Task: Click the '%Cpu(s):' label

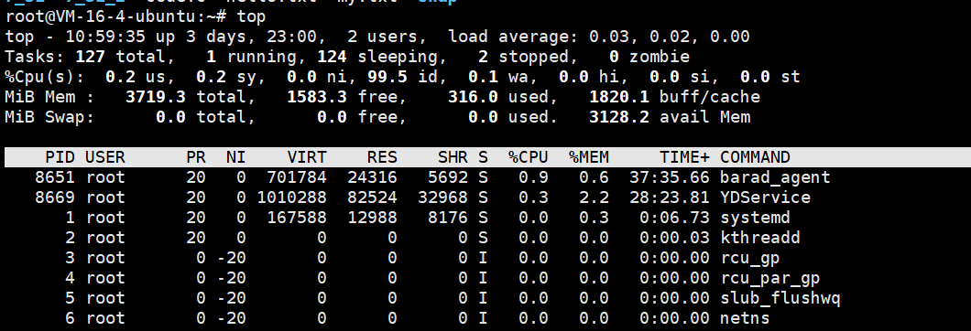Action: [45, 78]
